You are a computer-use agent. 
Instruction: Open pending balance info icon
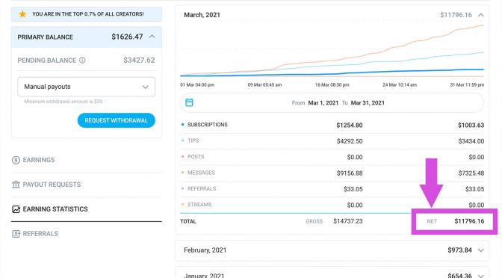tap(82, 61)
